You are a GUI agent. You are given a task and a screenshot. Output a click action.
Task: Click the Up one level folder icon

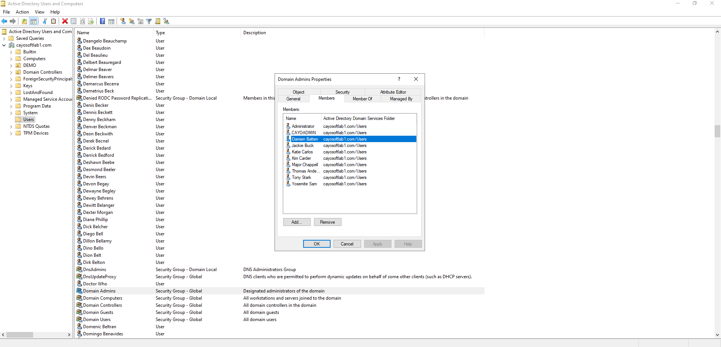[24, 21]
